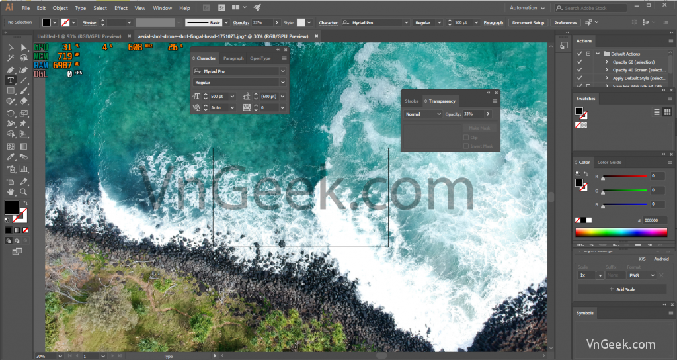The height and width of the screenshot is (360, 677).
Task: Select the Line Segment tool
Action: point(24,80)
